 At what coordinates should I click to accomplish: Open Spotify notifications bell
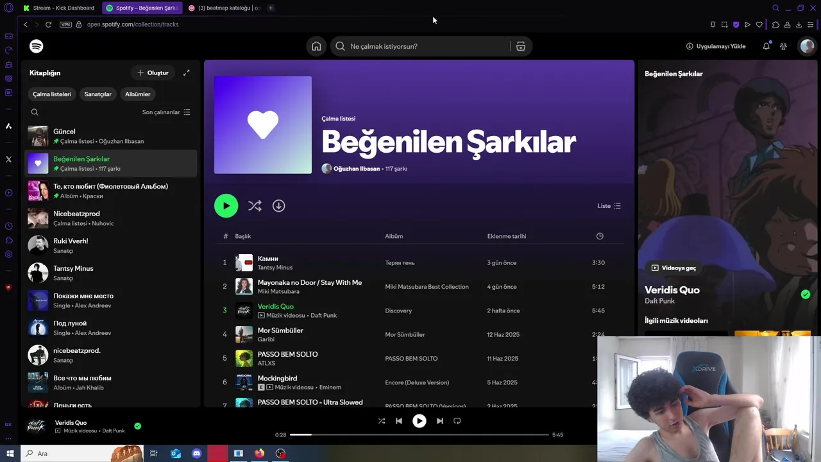click(766, 46)
